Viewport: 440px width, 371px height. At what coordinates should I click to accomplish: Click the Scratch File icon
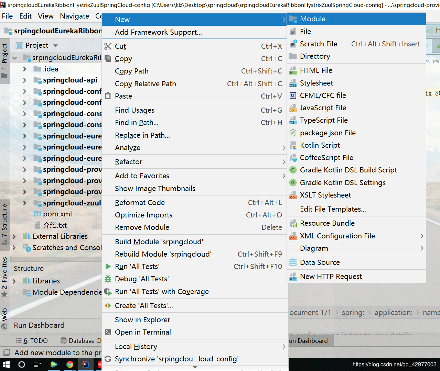pyautogui.click(x=293, y=44)
